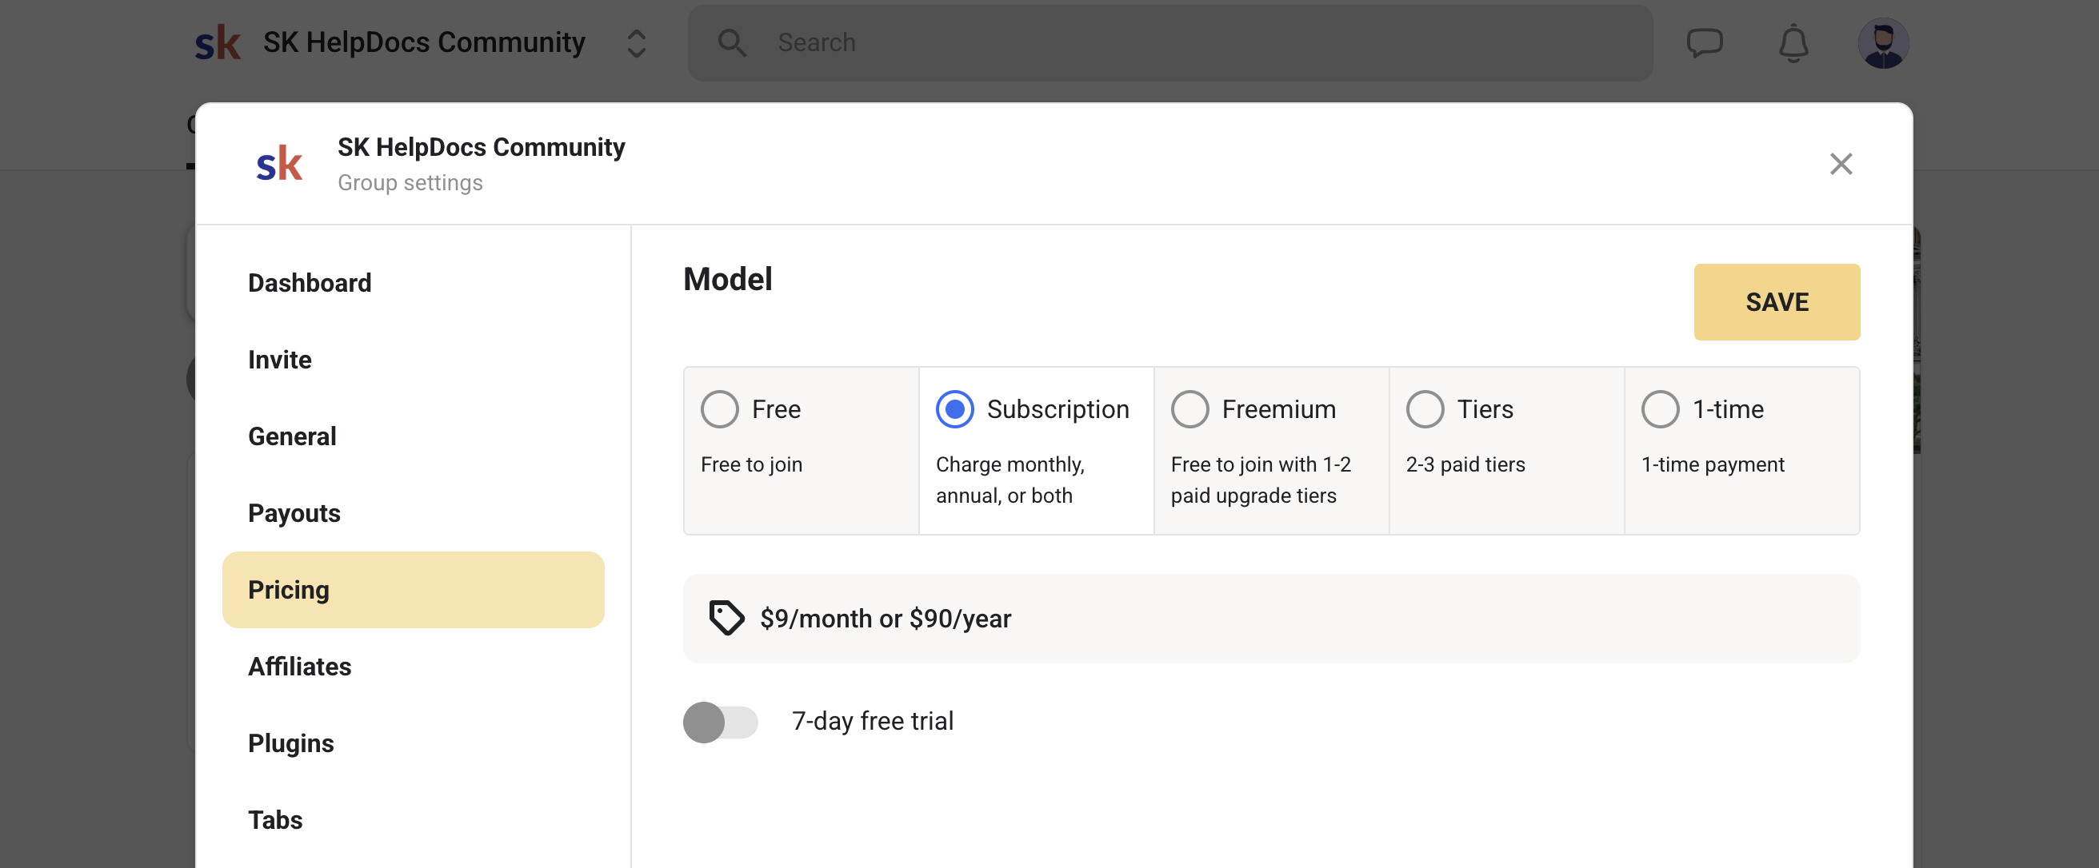The image size is (2099, 868).
Task: Open the user profile avatar
Action: (1882, 42)
